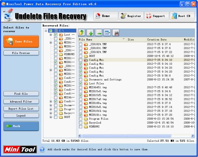The image size is (198, 157).
Task: Open the Boot CD option
Action: coord(182,16)
